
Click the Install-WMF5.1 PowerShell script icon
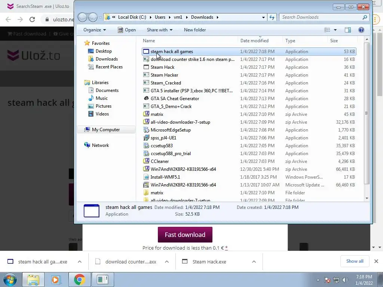tap(146, 177)
